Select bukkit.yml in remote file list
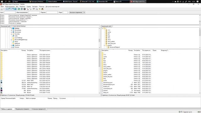Screen dimensions: 201x113 106,87
